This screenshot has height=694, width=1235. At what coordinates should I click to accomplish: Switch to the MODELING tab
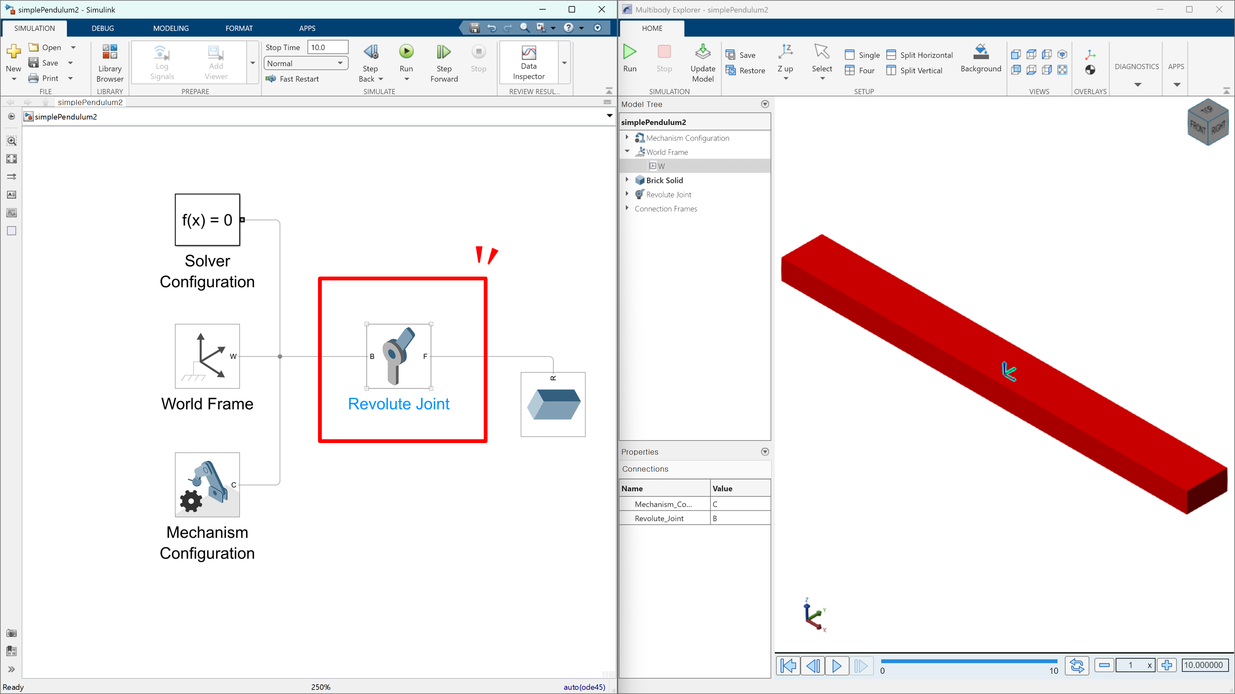click(171, 28)
